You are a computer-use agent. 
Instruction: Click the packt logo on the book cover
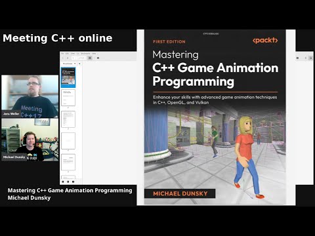(265, 41)
